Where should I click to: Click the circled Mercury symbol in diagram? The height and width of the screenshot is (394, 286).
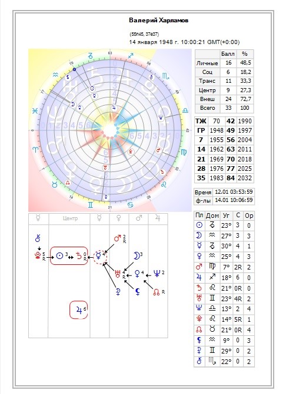pyautogui.click(x=98, y=256)
